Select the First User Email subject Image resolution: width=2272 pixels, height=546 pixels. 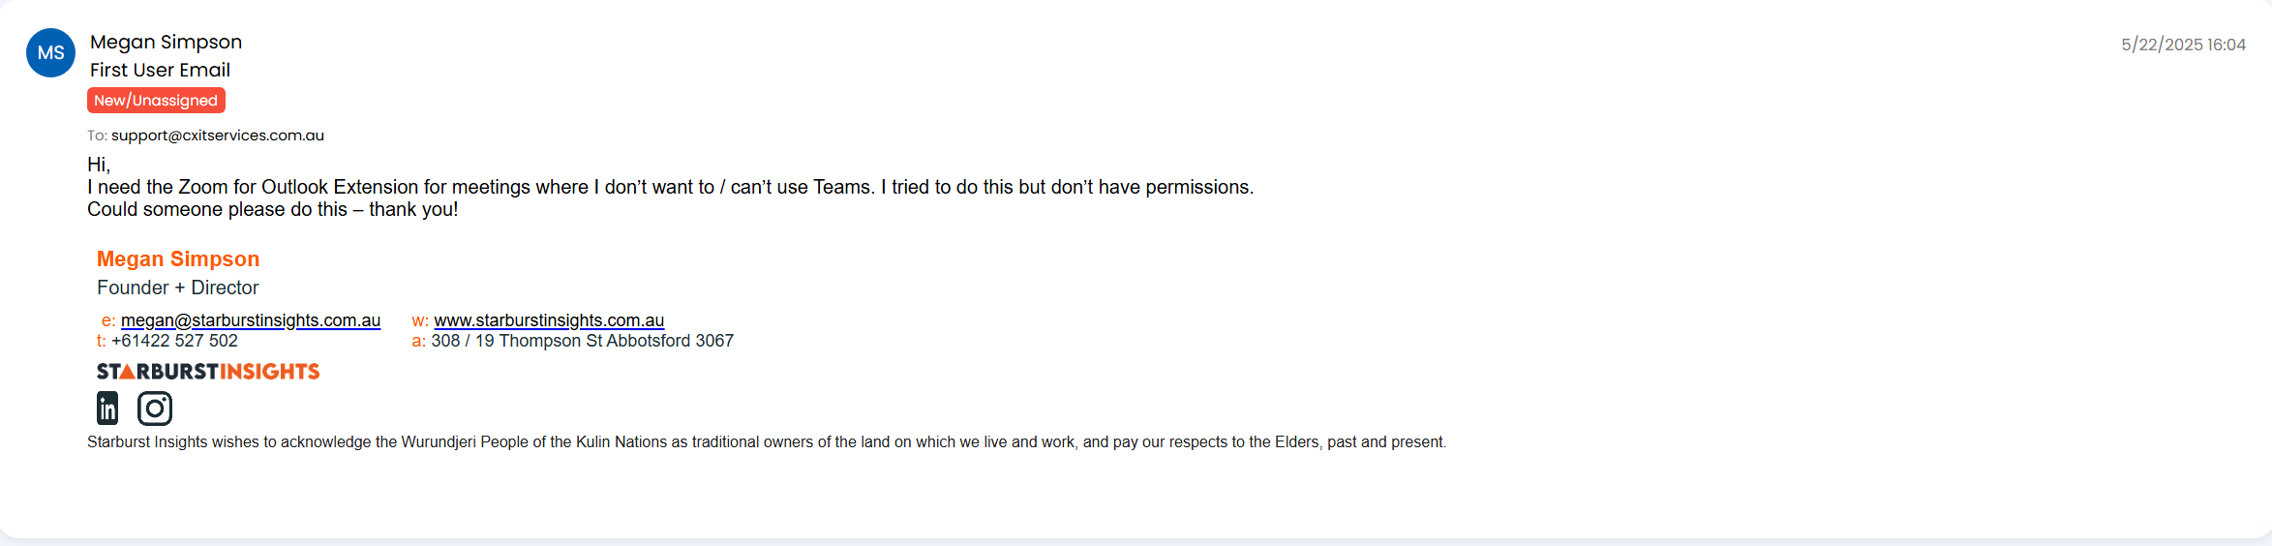click(x=160, y=70)
